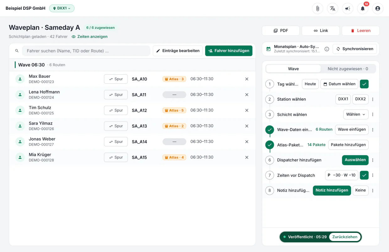Expand the DXX1 station dropdown in header
The height and width of the screenshot is (252, 389).
point(62,8)
